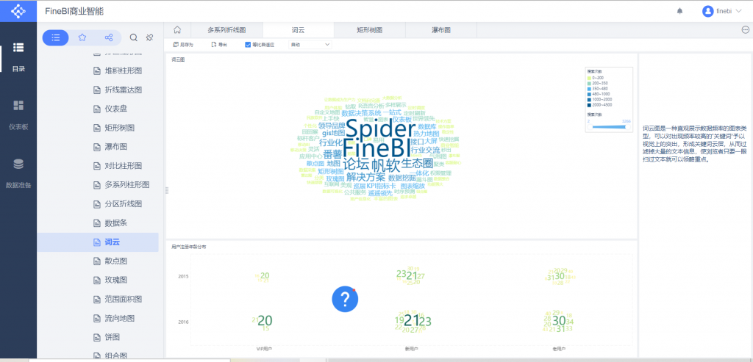Click the blue question mark help button

(345, 299)
